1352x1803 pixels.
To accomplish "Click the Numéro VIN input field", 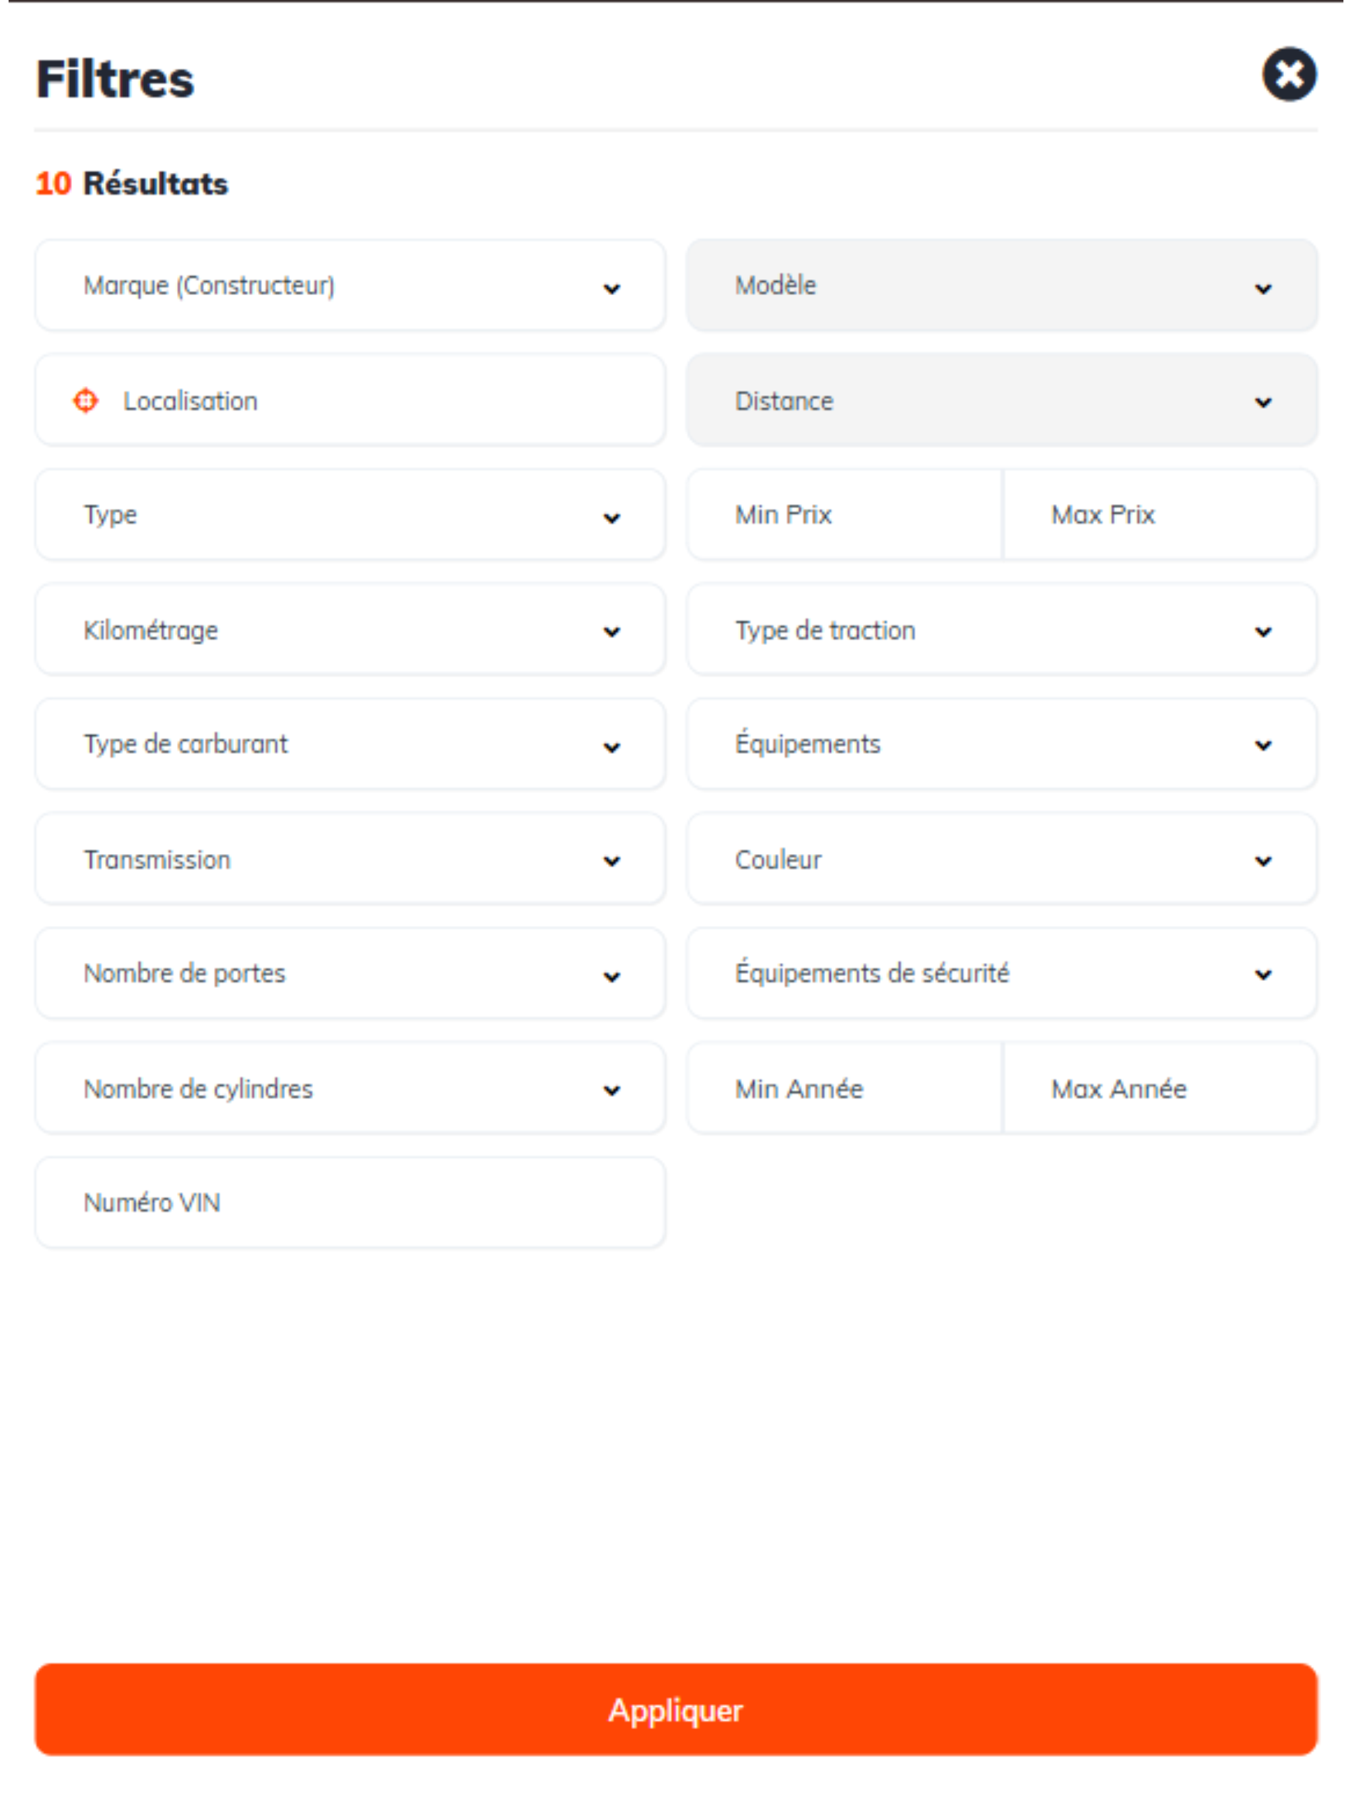I will [350, 1203].
